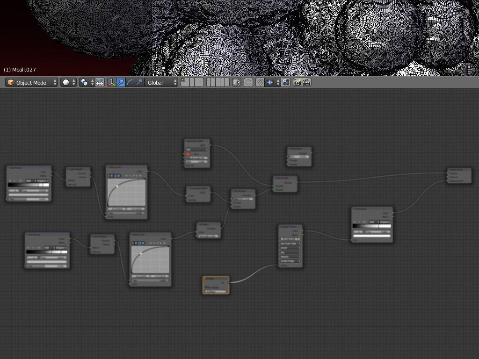
Task: Click Surface input socket on Material Output
Action: [448, 173]
